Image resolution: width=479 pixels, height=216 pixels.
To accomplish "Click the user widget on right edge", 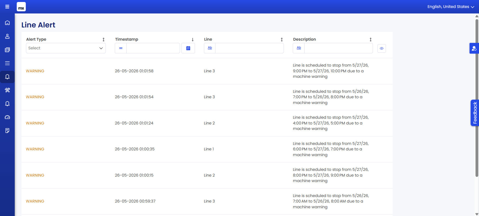I will click(x=474, y=48).
